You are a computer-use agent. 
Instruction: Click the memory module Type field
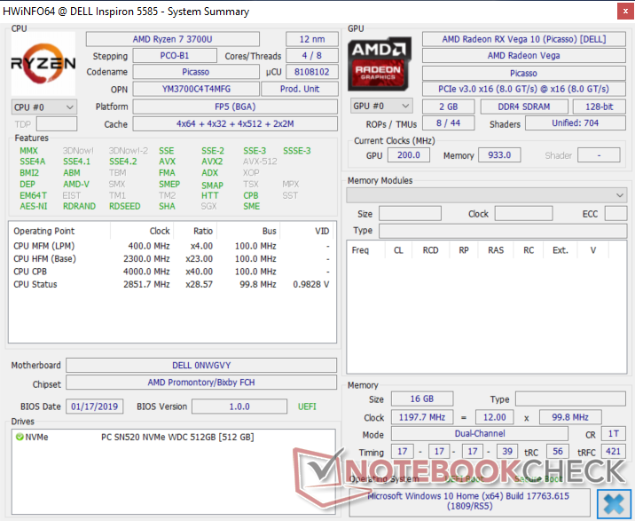[x=503, y=231]
